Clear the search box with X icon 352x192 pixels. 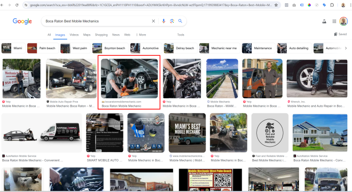point(153,21)
